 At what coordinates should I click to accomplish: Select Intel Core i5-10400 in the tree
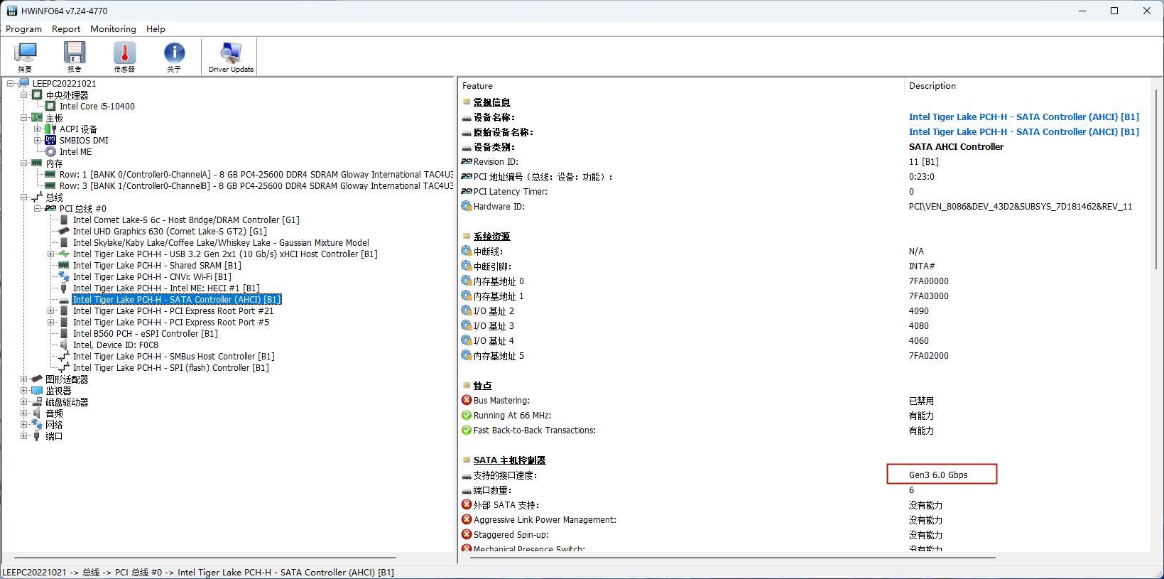coord(97,107)
